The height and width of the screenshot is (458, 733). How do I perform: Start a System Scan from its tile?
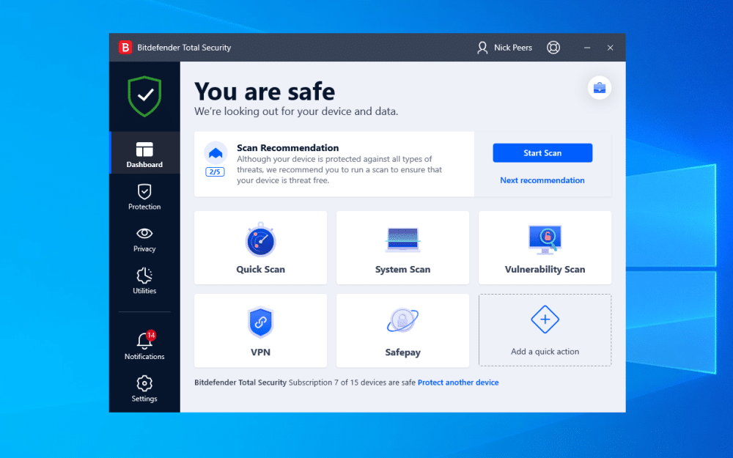point(402,248)
